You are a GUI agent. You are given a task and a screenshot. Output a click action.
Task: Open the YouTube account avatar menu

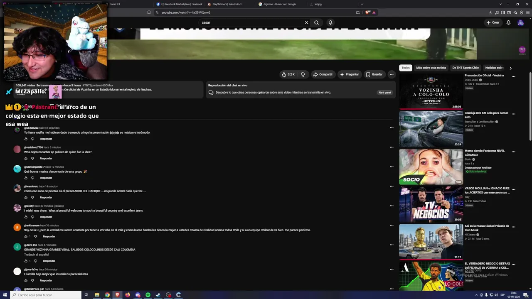point(520,22)
